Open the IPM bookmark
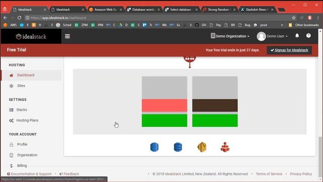Viewport: 323px width, 182px height. [x=97, y=25]
